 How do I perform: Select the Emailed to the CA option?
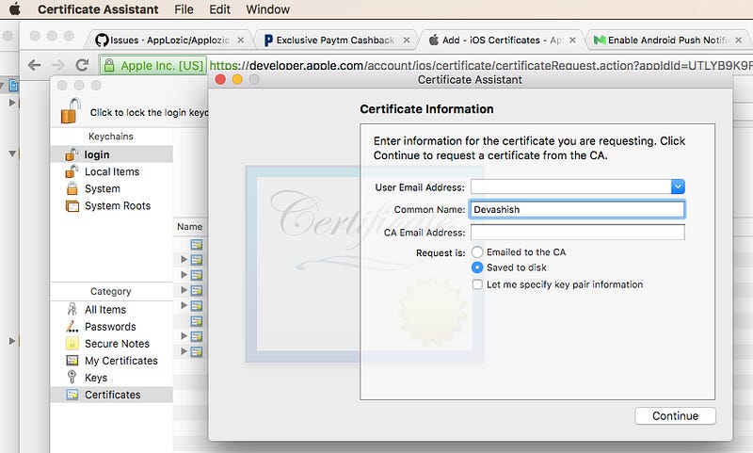477,252
